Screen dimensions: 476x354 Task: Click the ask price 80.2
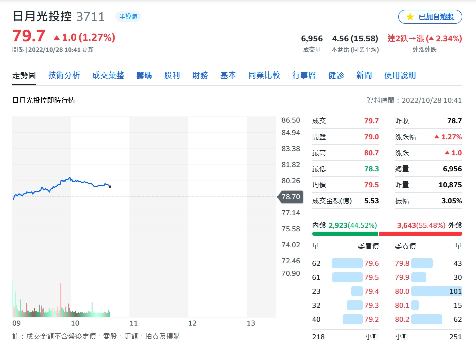pyautogui.click(x=402, y=319)
